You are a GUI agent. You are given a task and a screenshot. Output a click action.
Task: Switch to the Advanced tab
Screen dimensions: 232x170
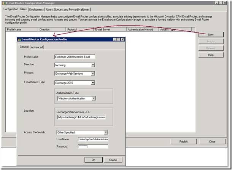37,47
